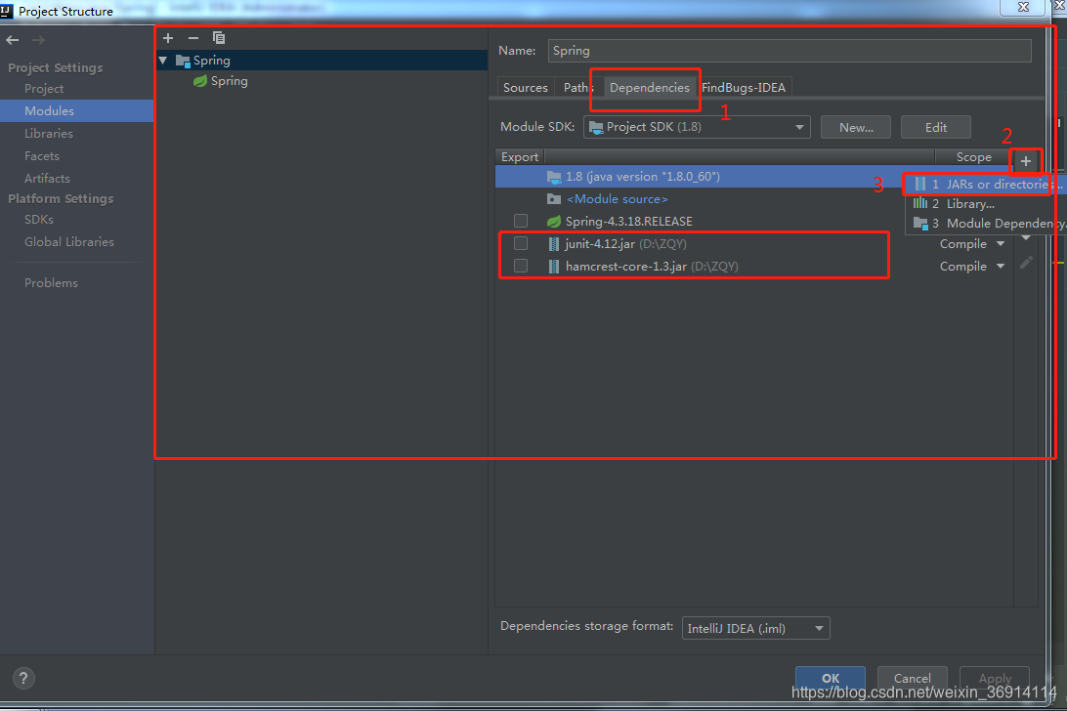The width and height of the screenshot is (1067, 711).
Task: Click the Apply button
Action: [994, 678]
